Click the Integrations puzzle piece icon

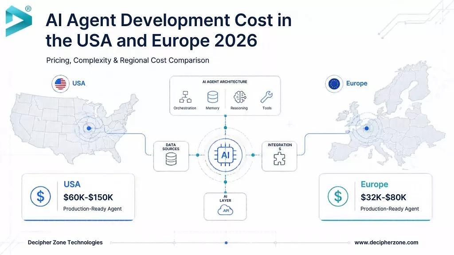click(x=279, y=159)
